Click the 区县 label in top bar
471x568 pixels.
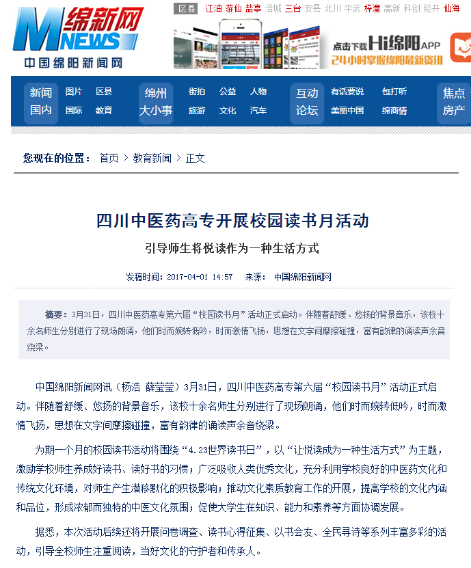[x=187, y=8]
